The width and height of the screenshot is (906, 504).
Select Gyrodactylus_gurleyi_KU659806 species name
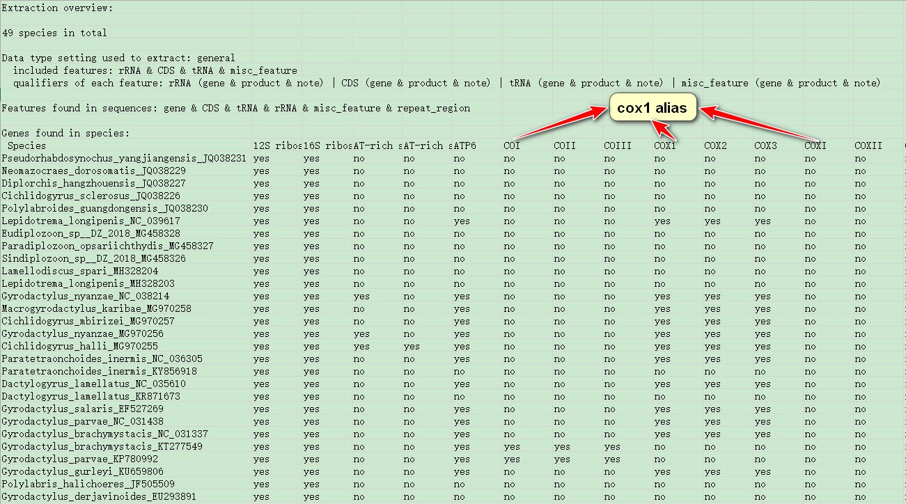click(x=82, y=472)
